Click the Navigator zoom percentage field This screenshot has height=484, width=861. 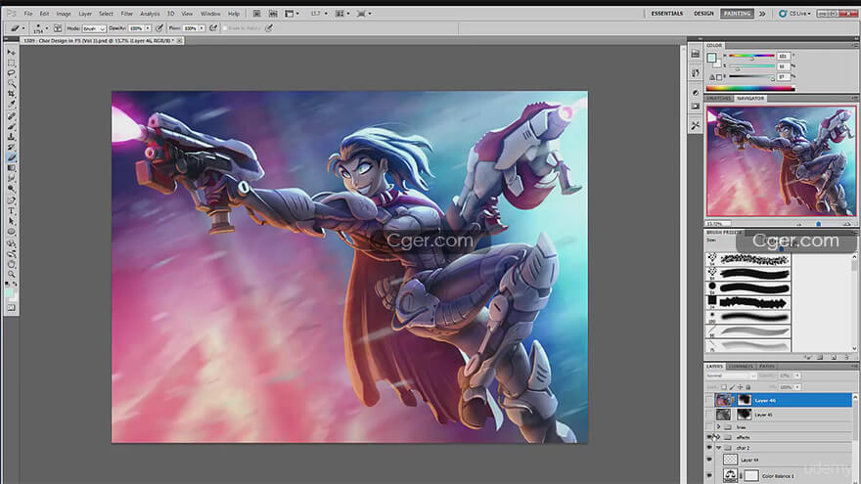coord(718,224)
